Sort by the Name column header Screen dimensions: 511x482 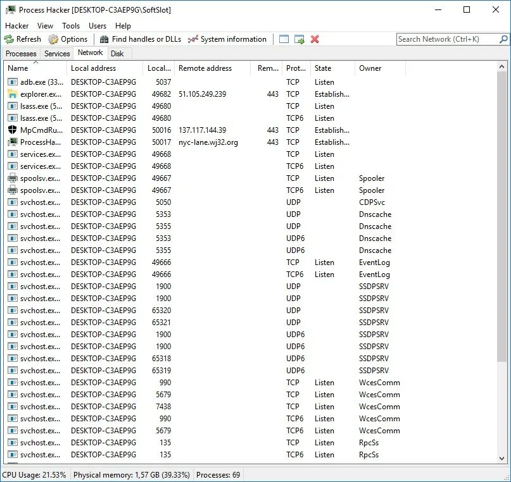pyautogui.click(x=35, y=68)
